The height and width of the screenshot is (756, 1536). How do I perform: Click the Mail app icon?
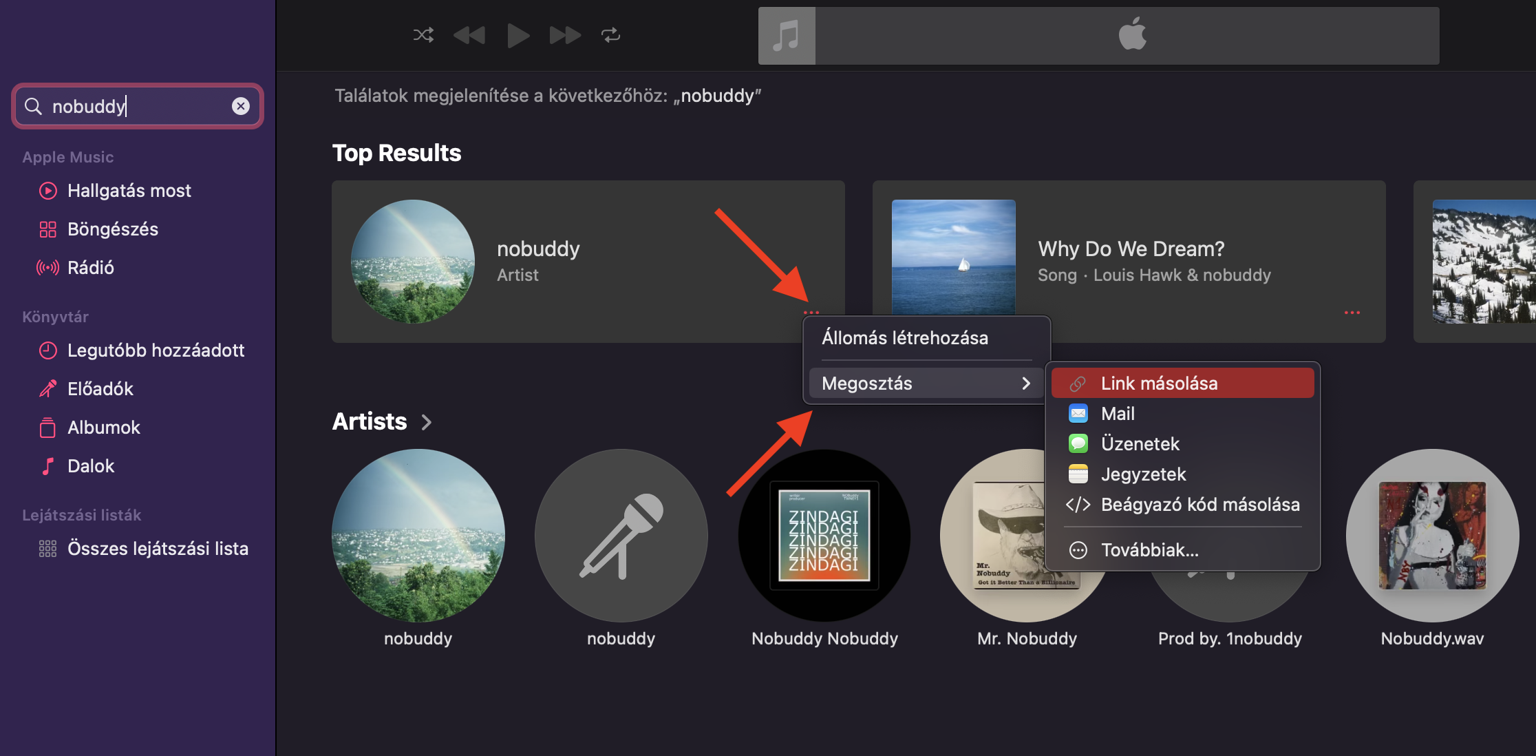click(x=1078, y=414)
